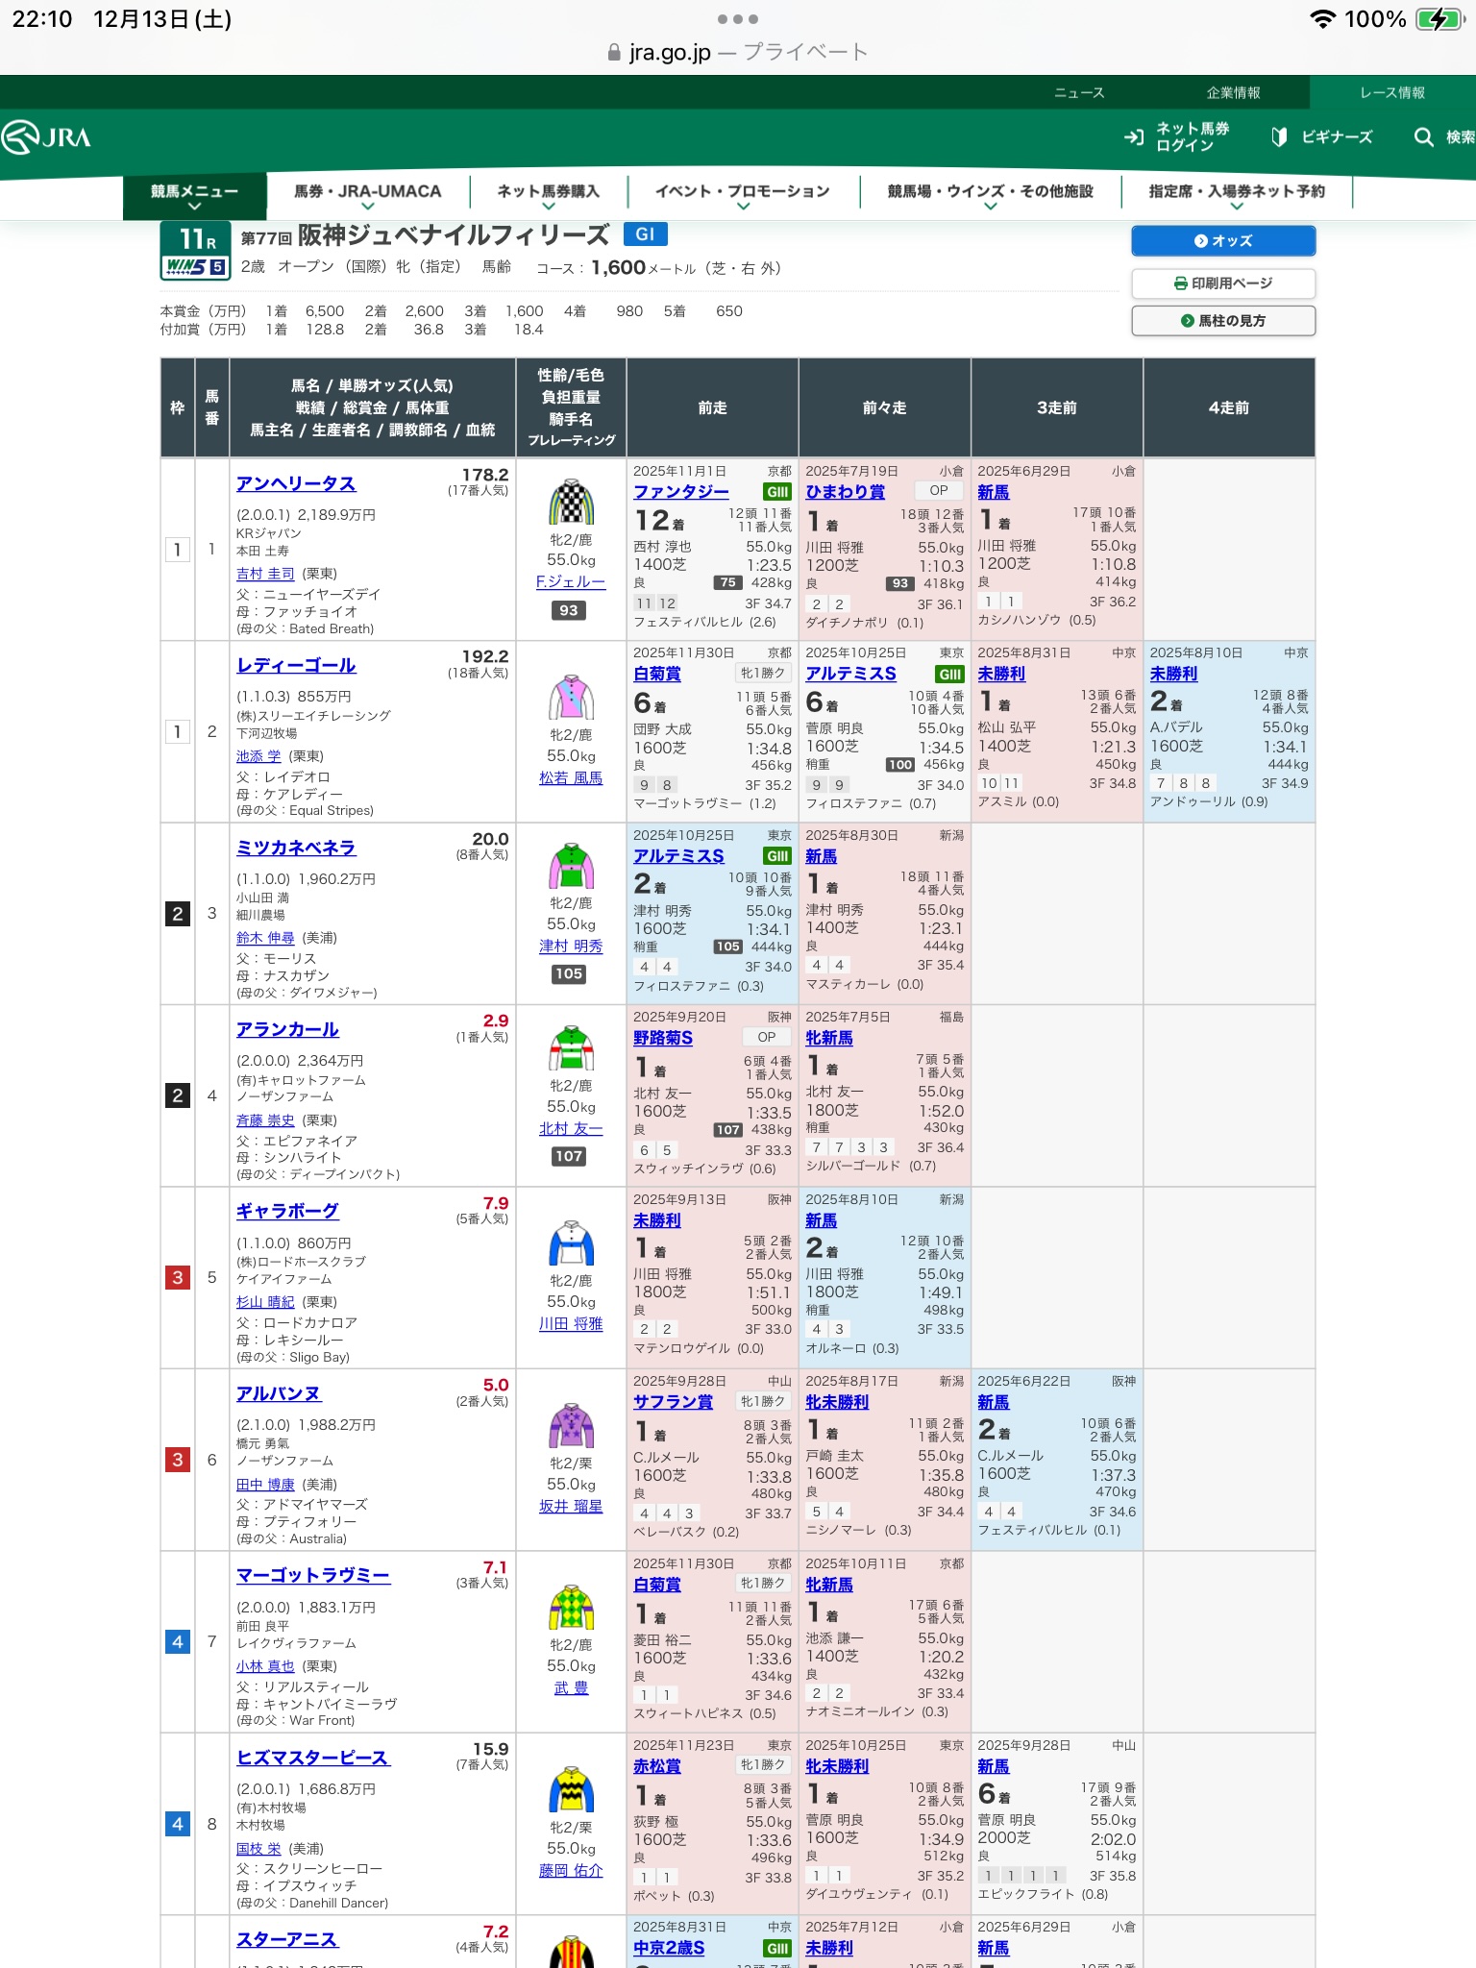Screen dimensions: 1476x1968
Task: Expand 競馬場・ウインズ・その他施設 menu
Action: (x=990, y=196)
